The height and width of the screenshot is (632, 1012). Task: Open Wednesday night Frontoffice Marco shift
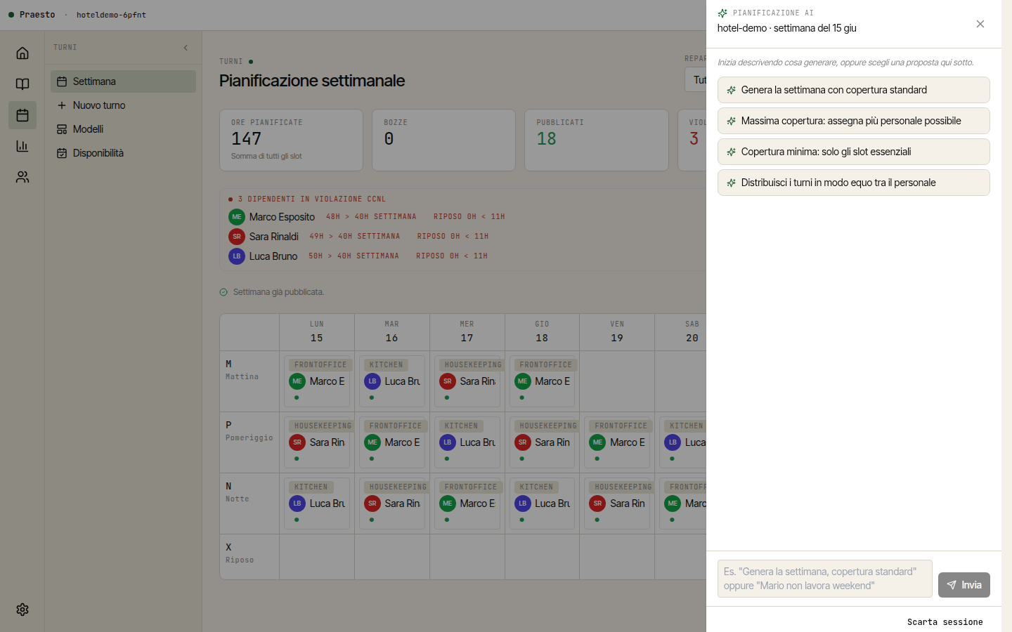pyautogui.click(x=467, y=503)
